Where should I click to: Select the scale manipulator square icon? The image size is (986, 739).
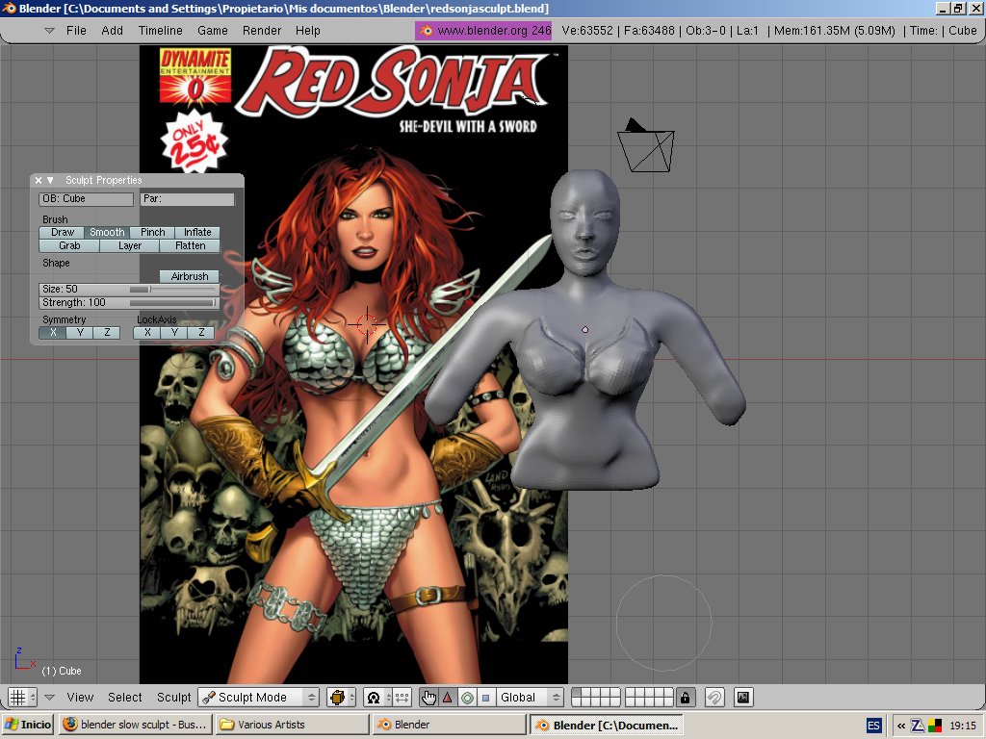[x=485, y=697]
